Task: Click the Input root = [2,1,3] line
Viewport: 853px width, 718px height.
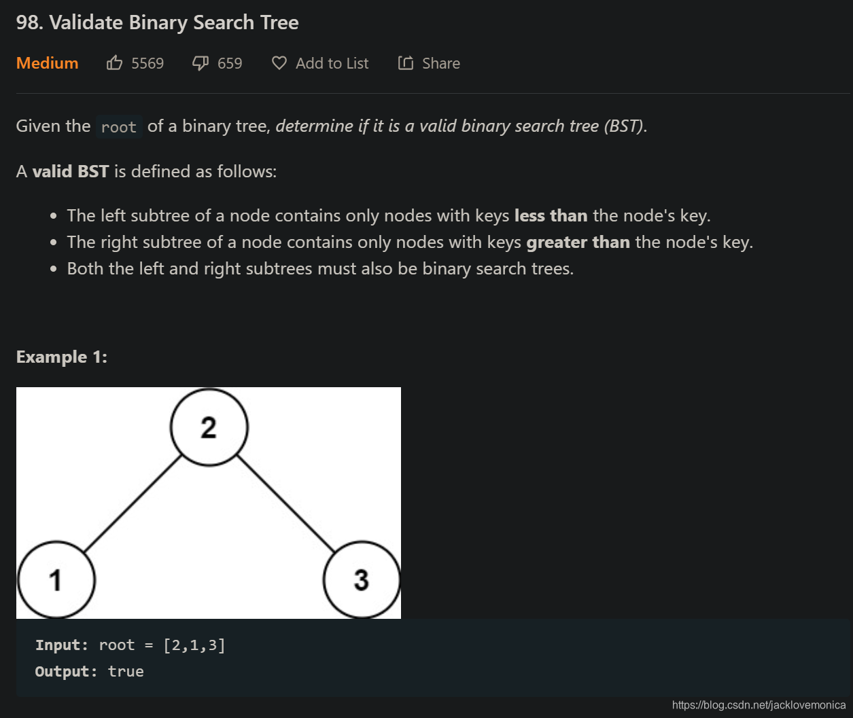Action: 130,645
